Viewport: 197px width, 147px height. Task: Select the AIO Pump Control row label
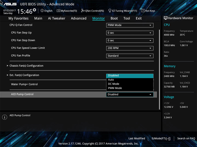click(22, 94)
